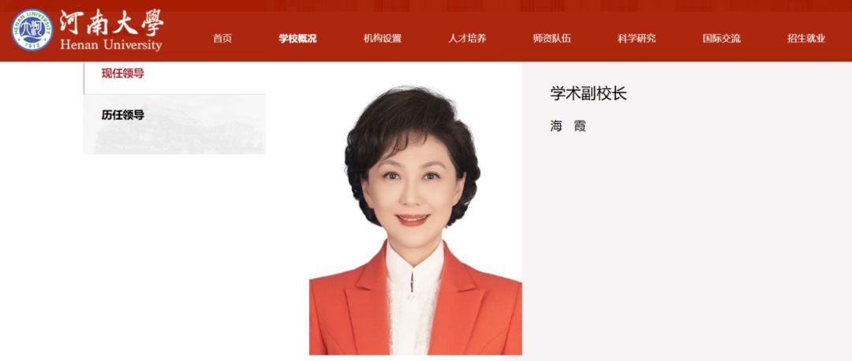Viewport: 852px width, 361px height.
Task: Click the 学术副校长 title heading
Action: 589,93
